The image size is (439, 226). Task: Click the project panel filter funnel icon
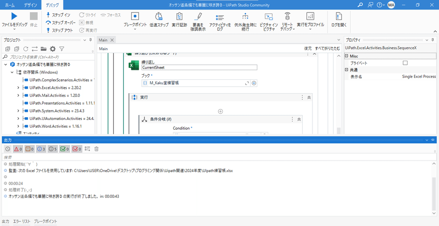[x=62, y=49]
